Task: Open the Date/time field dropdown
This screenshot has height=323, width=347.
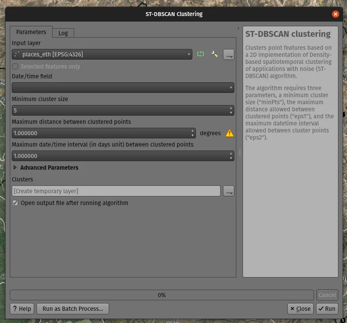Action: pos(123,88)
